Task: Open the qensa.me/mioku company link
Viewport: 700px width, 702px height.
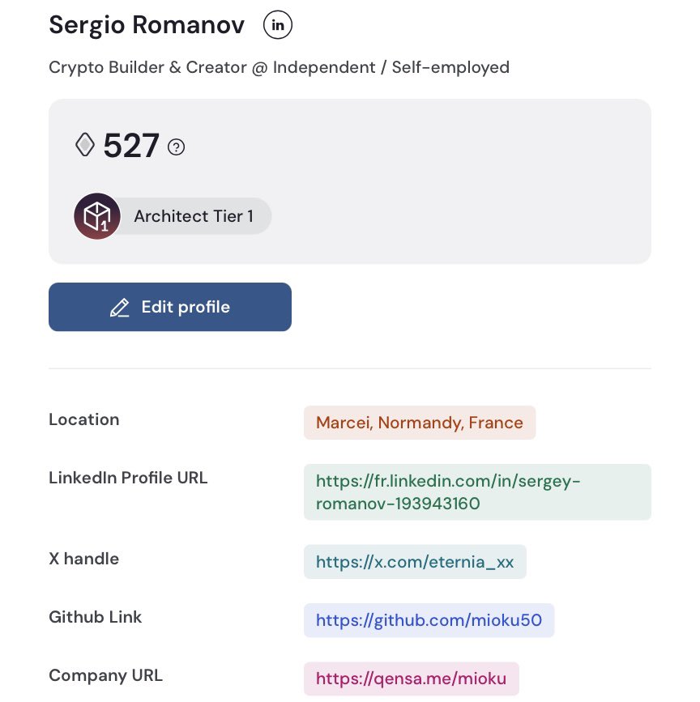Action: pyautogui.click(x=411, y=679)
